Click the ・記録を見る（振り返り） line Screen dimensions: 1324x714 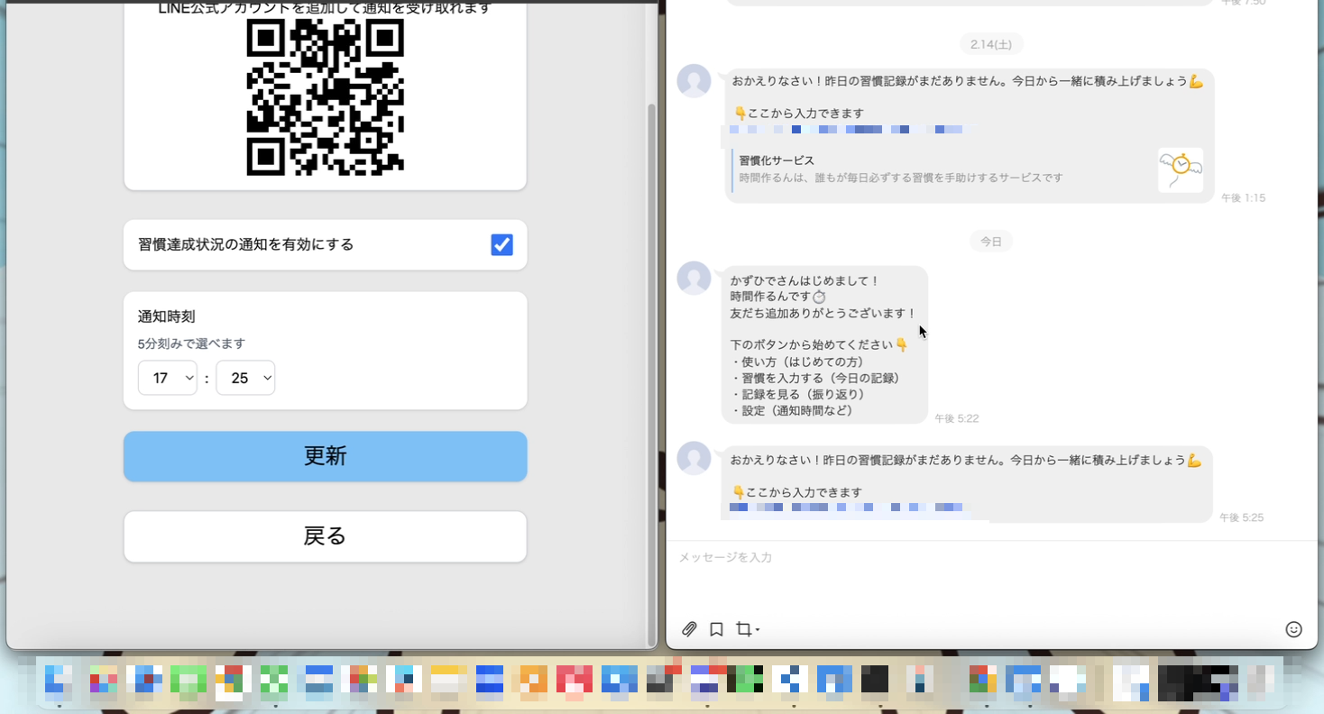[798, 394]
